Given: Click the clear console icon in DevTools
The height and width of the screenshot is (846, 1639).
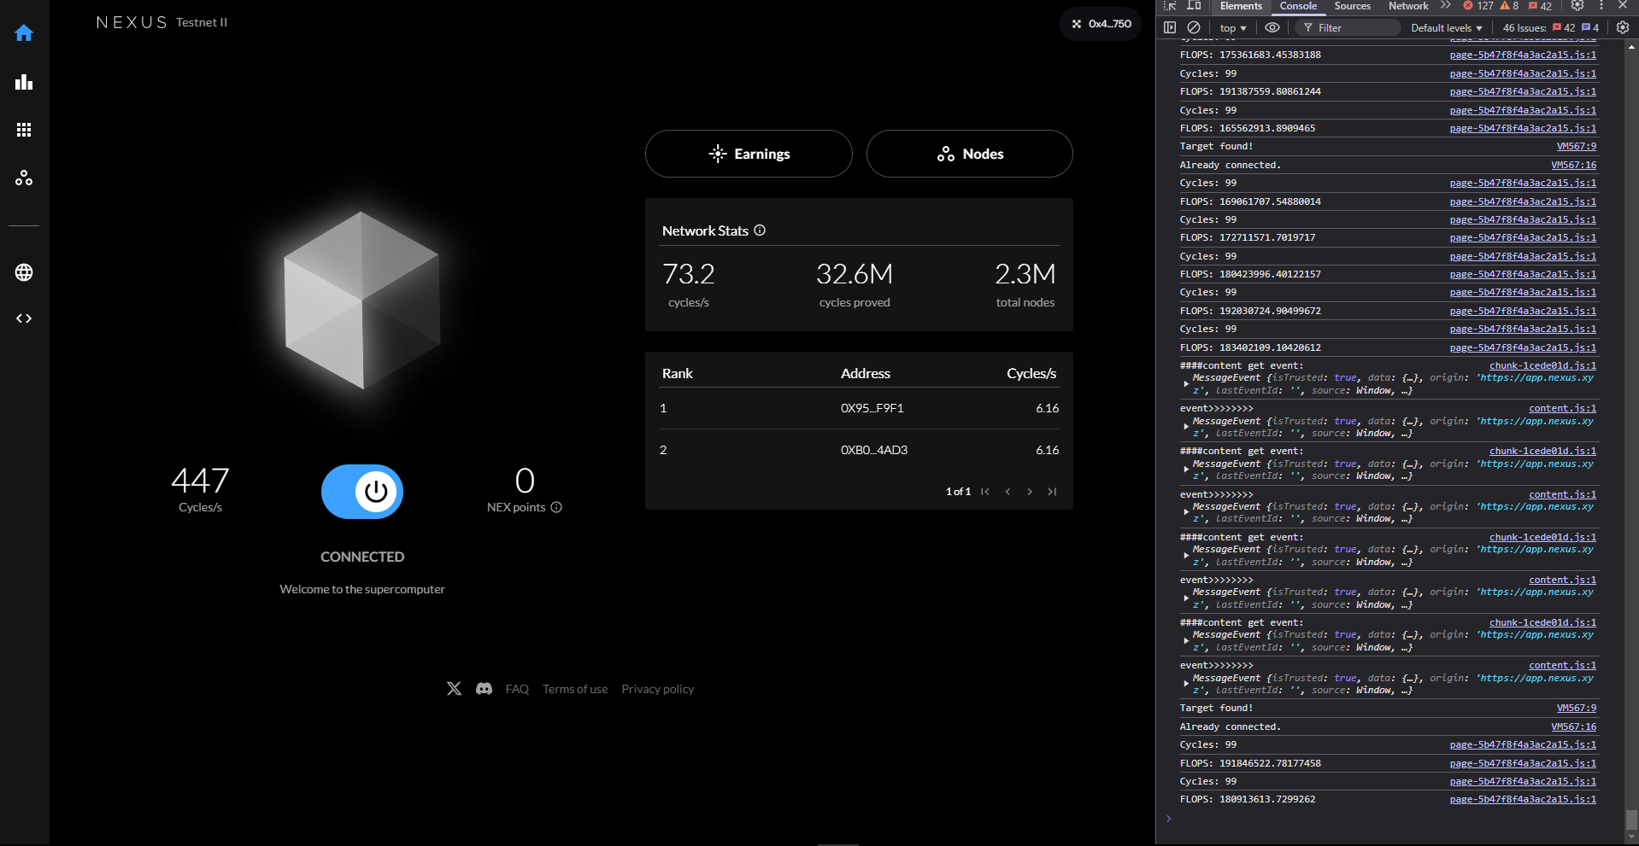Looking at the screenshot, I should [1194, 27].
